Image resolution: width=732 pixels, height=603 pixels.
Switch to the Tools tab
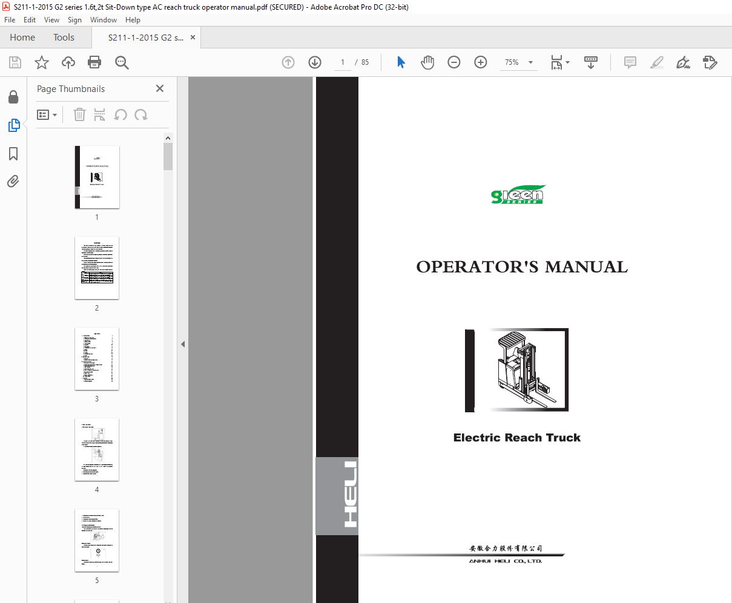64,38
